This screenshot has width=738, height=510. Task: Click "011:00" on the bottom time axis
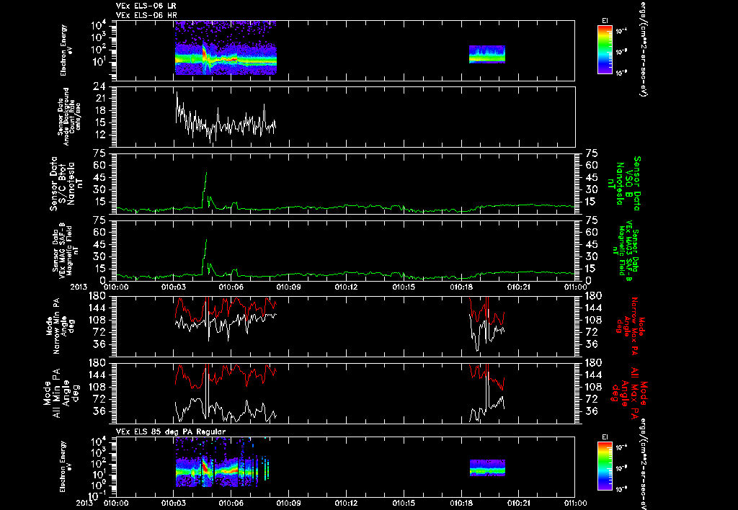pos(575,503)
